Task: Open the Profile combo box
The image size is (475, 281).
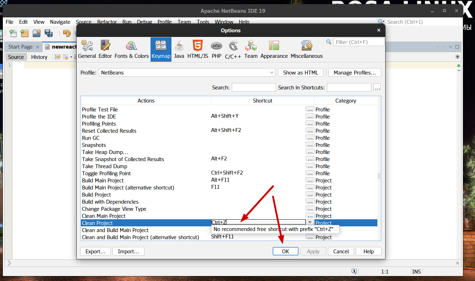Action: (x=187, y=72)
